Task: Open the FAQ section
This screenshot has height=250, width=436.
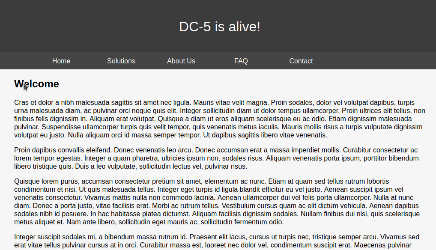Action: pyautogui.click(x=241, y=61)
